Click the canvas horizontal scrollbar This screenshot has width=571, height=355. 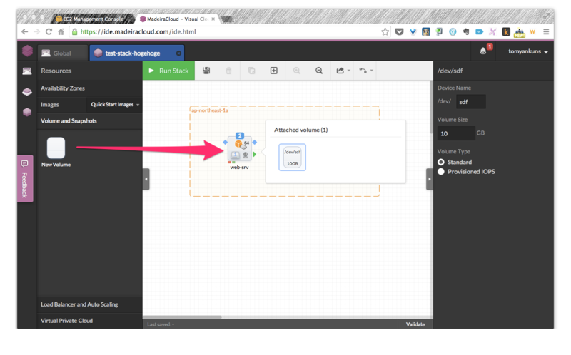pos(182,317)
